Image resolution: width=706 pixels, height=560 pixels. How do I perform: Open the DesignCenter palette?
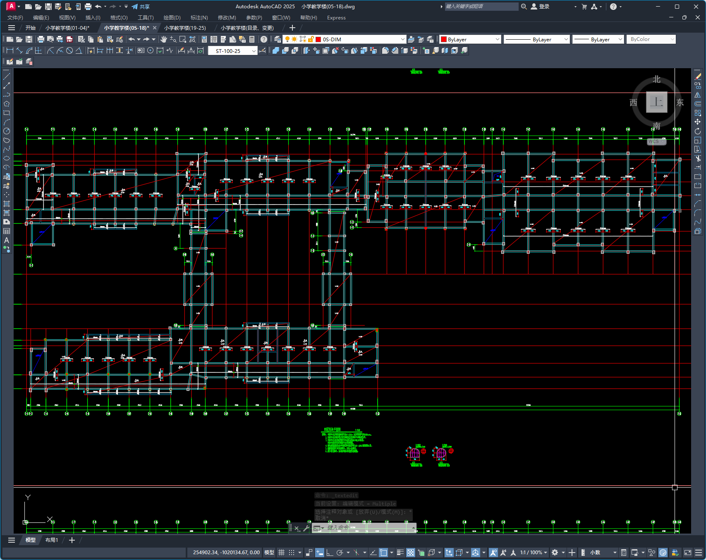[x=214, y=39]
